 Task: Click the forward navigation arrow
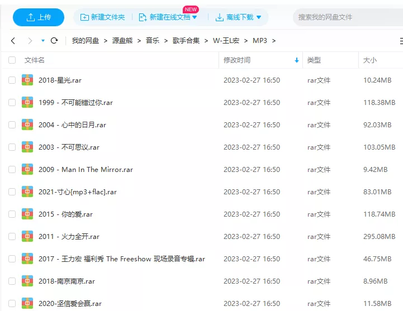[x=29, y=41]
